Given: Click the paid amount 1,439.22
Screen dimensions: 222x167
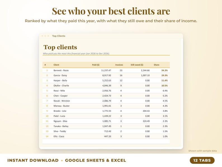Looking at the screenshot, I should point(107,116).
